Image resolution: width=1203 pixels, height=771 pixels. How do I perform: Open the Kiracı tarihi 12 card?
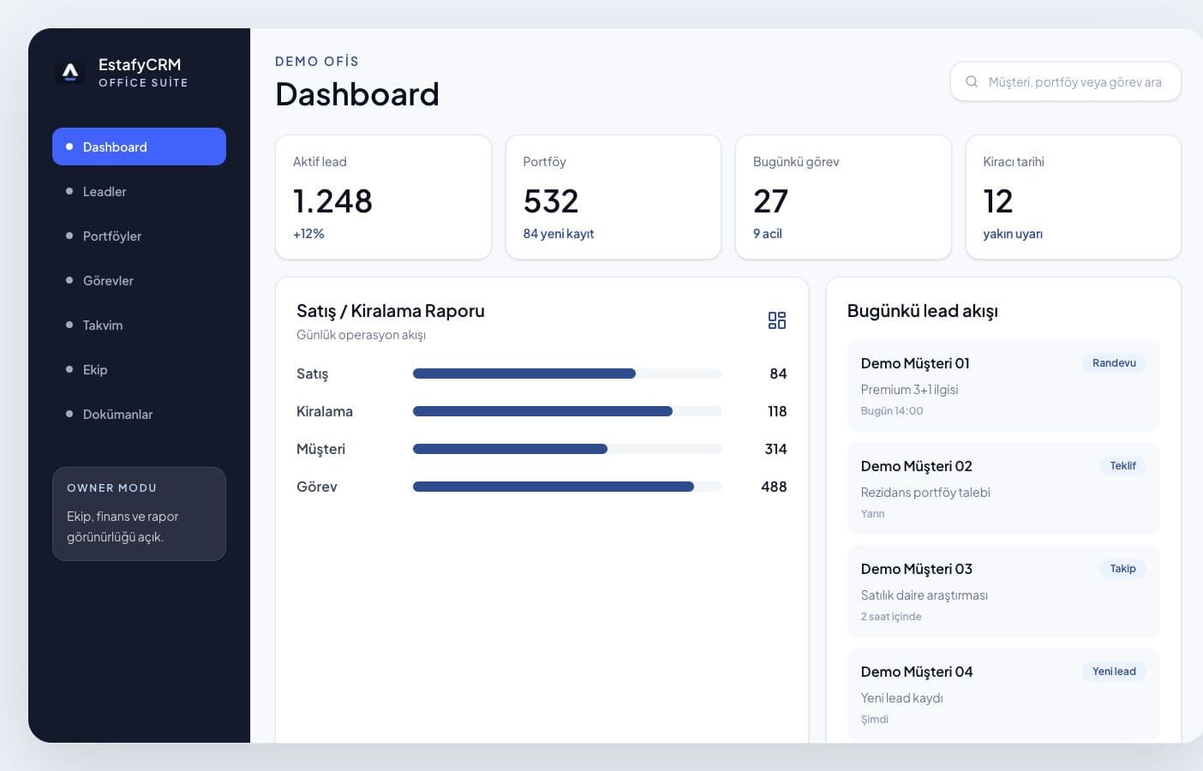click(x=1074, y=197)
